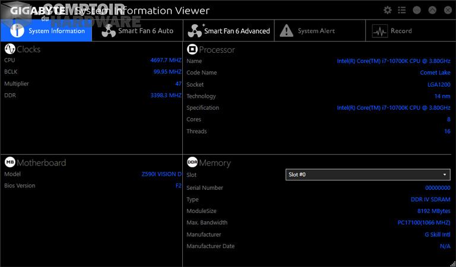The image size is (456, 267).
Task: Click the up-arrow circle button in title bar
Action: tap(433, 10)
